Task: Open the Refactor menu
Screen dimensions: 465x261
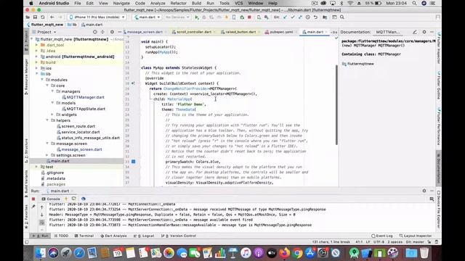Action: pyautogui.click(x=179, y=3)
